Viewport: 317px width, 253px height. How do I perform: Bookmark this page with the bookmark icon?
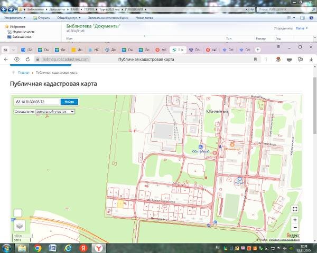click(255, 60)
